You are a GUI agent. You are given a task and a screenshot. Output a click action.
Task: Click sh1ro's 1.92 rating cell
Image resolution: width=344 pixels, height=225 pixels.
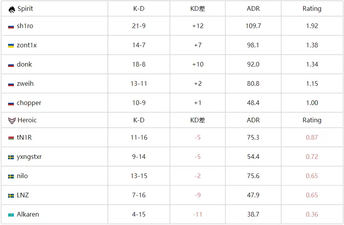312,26
